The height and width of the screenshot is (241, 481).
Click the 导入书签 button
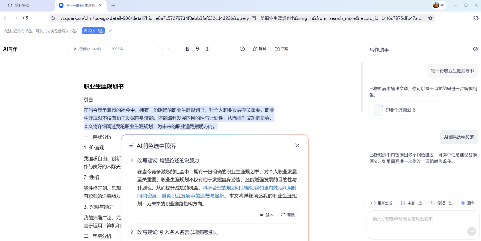point(93,31)
